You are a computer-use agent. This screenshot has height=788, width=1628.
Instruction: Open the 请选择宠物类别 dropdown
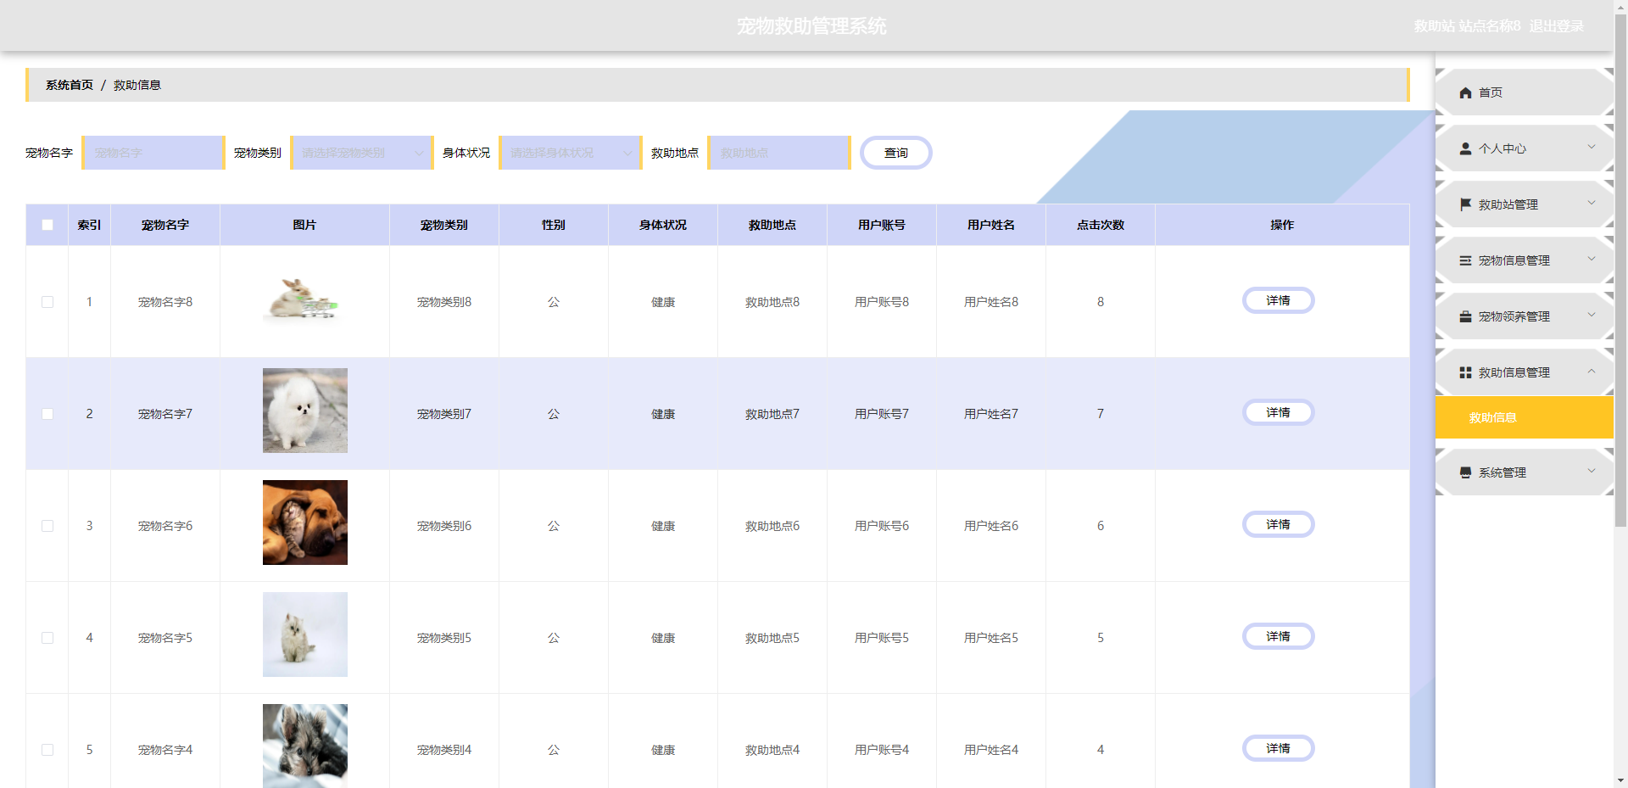[360, 153]
